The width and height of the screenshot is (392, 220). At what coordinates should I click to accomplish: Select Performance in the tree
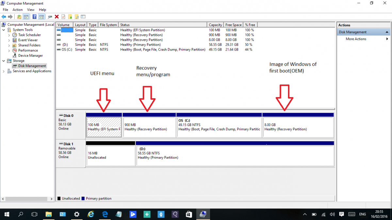28,51
